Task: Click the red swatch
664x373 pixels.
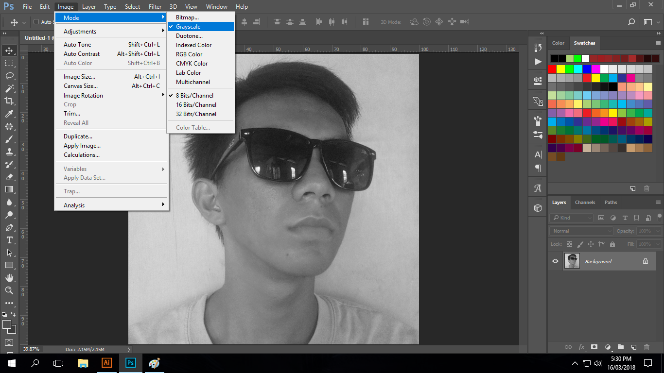Action: coord(552,69)
